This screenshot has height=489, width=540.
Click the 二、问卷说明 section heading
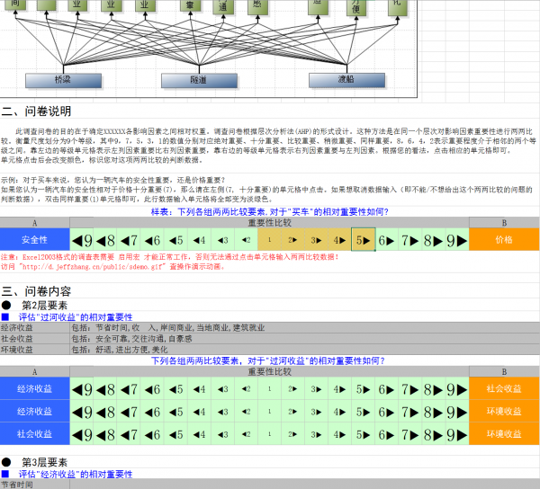click(36, 112)
